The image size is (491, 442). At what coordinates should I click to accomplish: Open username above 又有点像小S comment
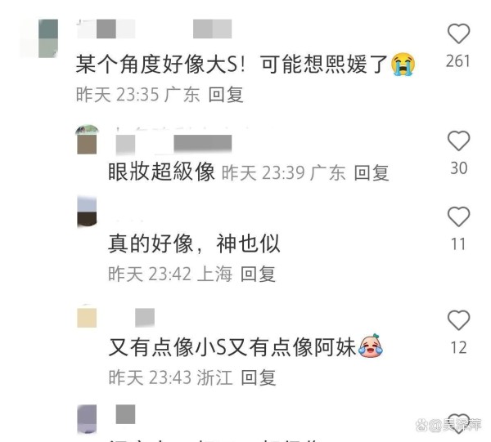coord(145,318)
